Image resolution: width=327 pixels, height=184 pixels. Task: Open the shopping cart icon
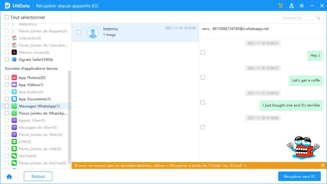coord(280,6)
